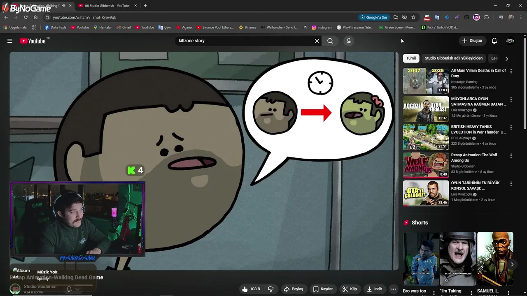The image size is (527, 296).
Task: Open the GTA'yı Çaldınız thumbnail
Action: point(426,193)
